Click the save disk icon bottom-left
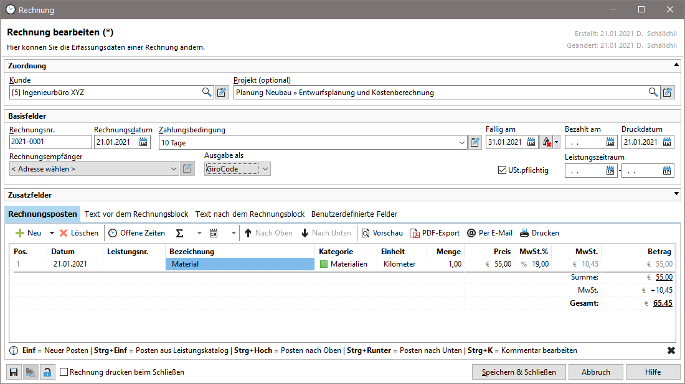685x384 pixels. click(14, 372)
